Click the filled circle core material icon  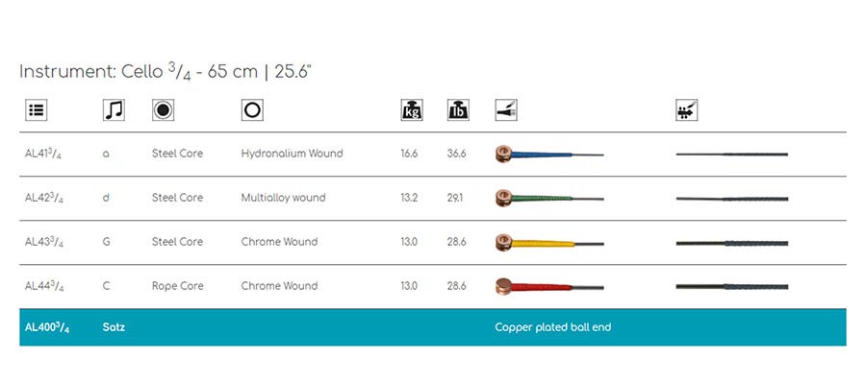coord(163,110)
